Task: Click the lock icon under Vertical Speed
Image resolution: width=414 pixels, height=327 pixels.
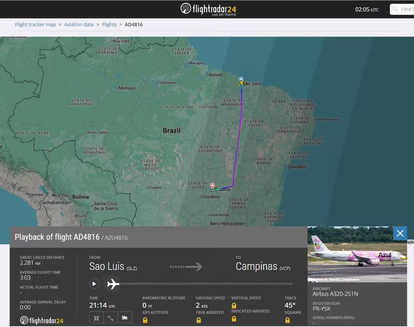Action: coord(234,306)
